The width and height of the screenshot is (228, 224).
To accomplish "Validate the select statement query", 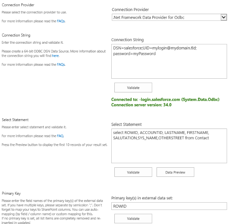I will tap(133, 172).
